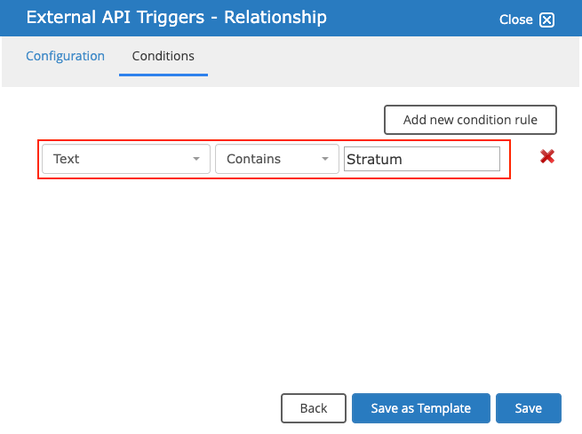The image size is (582, 434).
Task: Click Add new condition rule button
Action: [x=470, y=120]
